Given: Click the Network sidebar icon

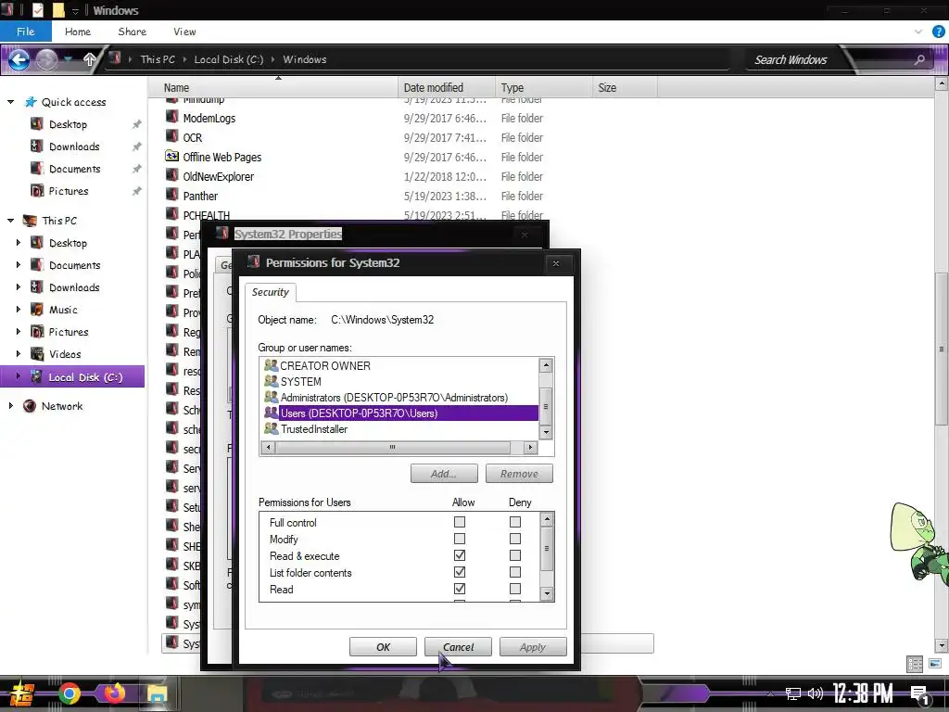Looking at the screenshot, I should point(29,406).
